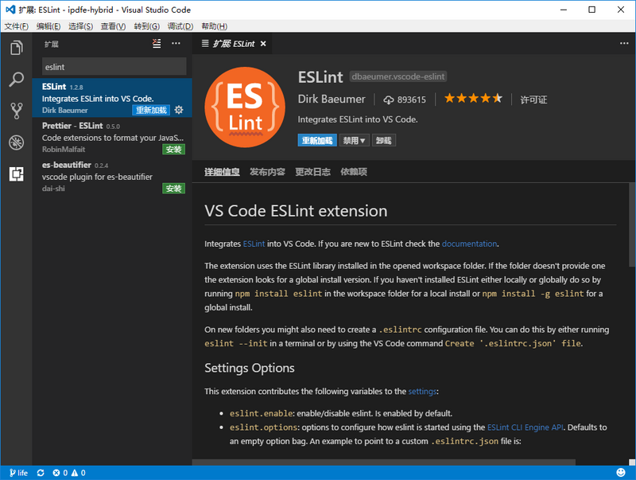Maximize the Visual Studio Code window
Image resolution: width=636 pixels, height=480 pixels.
[591, 10]
